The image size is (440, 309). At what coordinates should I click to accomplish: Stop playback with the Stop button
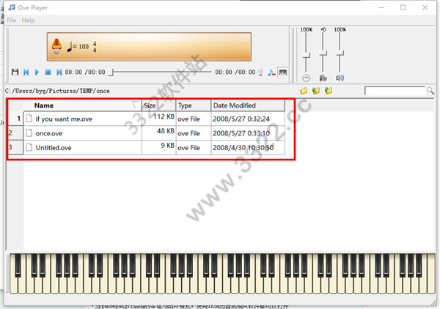[x=48, y=72]
